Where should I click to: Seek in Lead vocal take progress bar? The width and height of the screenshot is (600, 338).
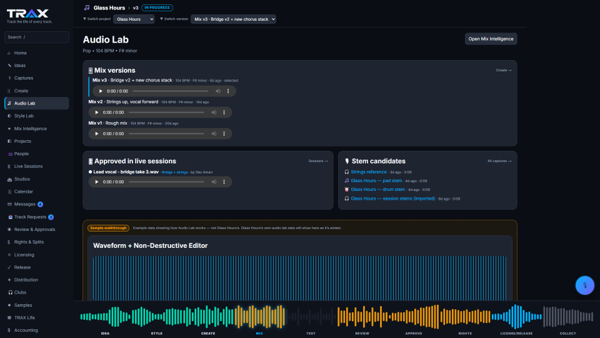pos(166,182)
